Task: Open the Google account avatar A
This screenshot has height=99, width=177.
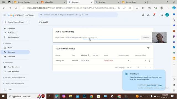Action: (167, 15)
